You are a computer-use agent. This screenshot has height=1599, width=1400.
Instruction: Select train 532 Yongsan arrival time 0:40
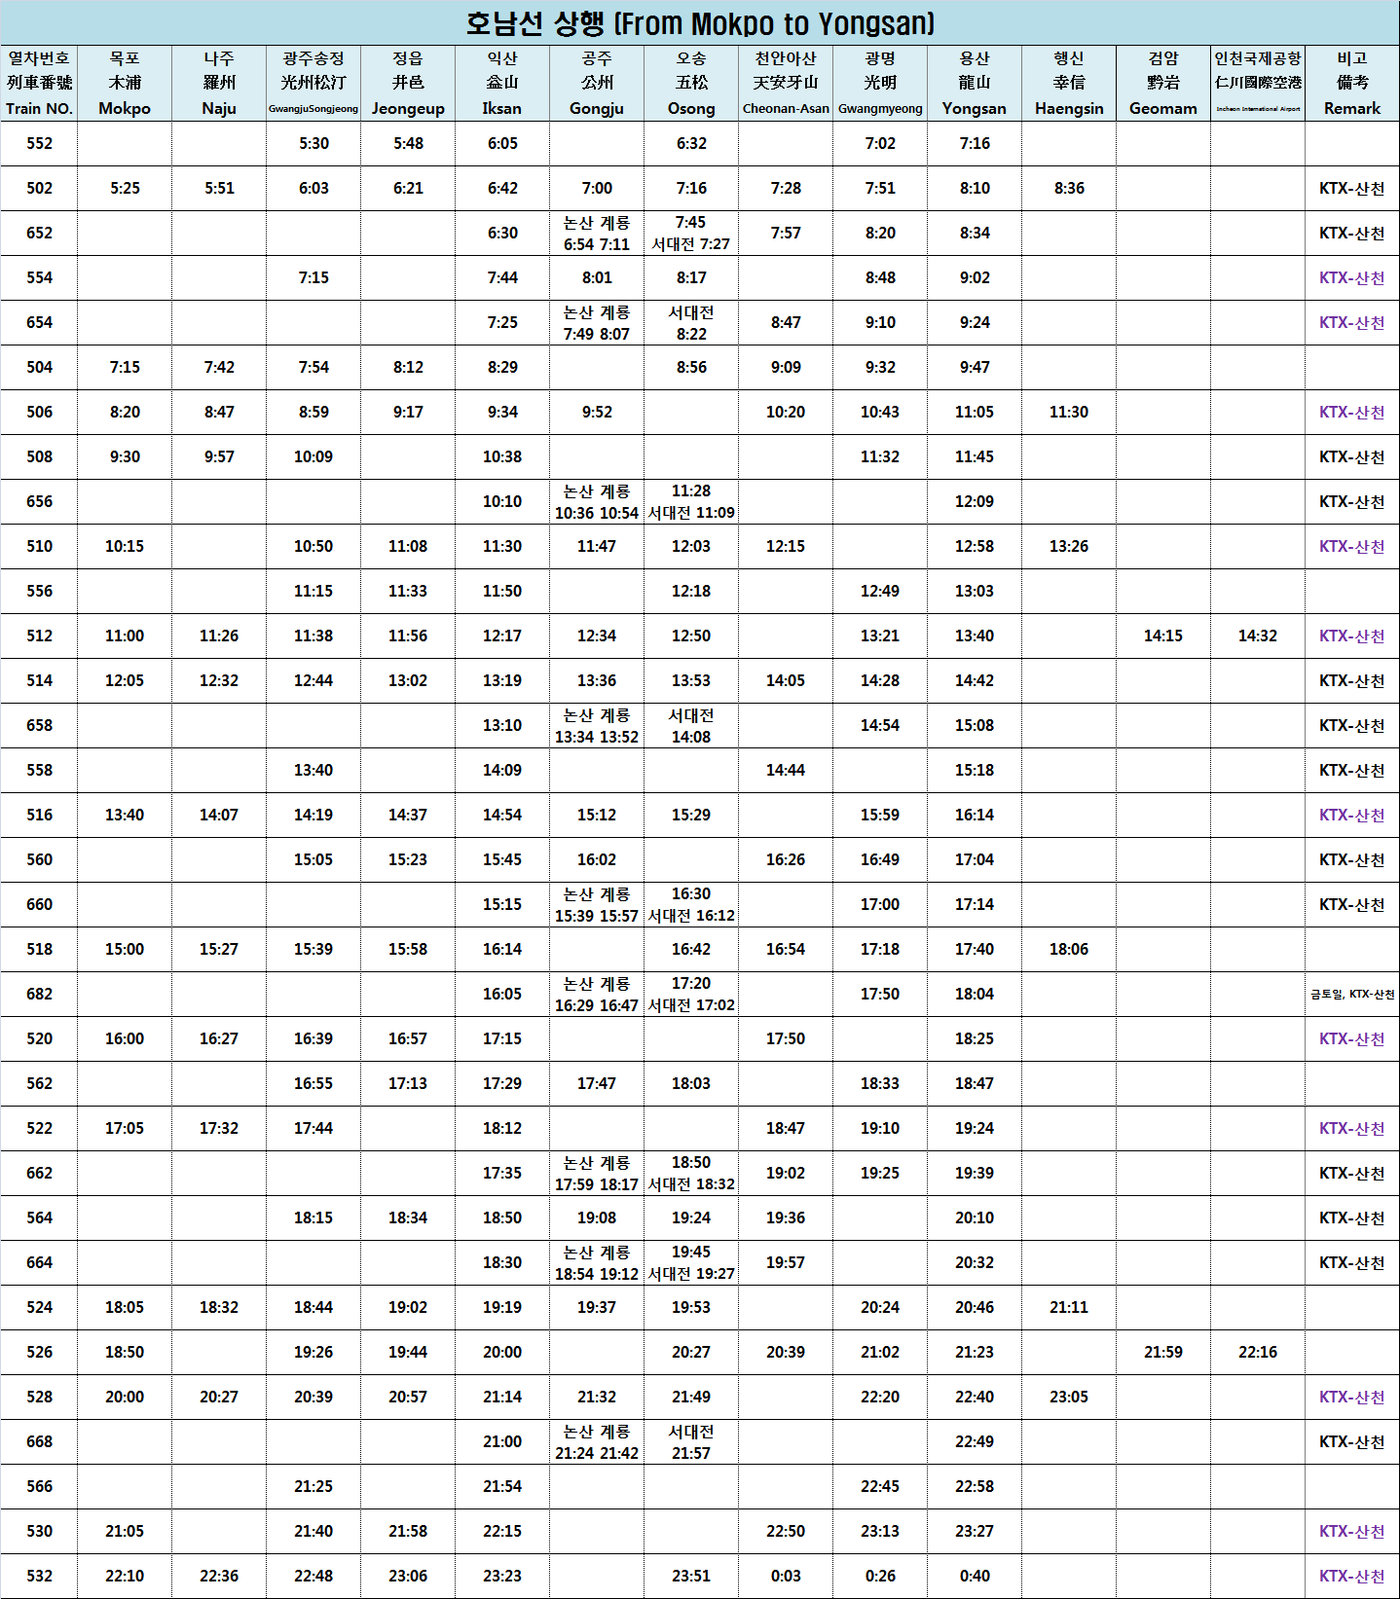pyautogui.click(x=975, y=1577)
